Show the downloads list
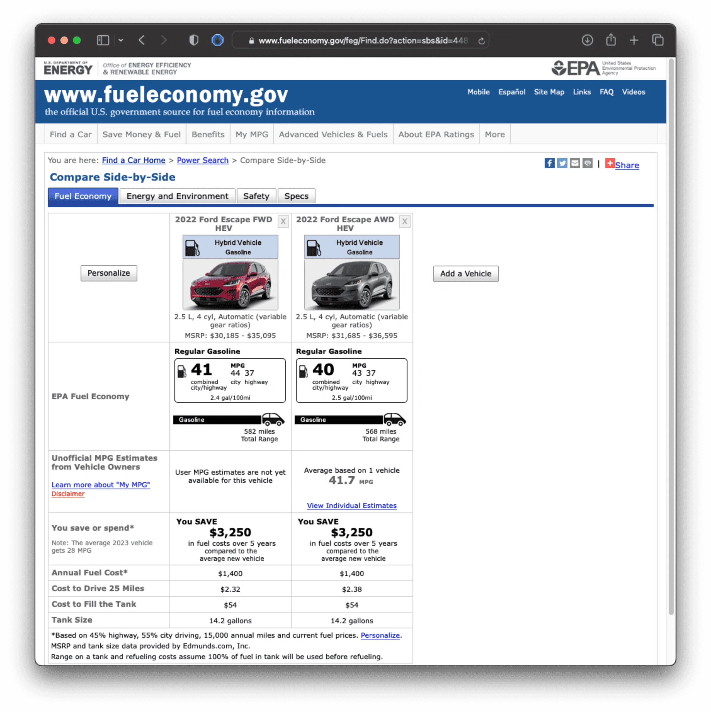Image resolution: width=711 pixels, height=712 pixels. [587, 40]
